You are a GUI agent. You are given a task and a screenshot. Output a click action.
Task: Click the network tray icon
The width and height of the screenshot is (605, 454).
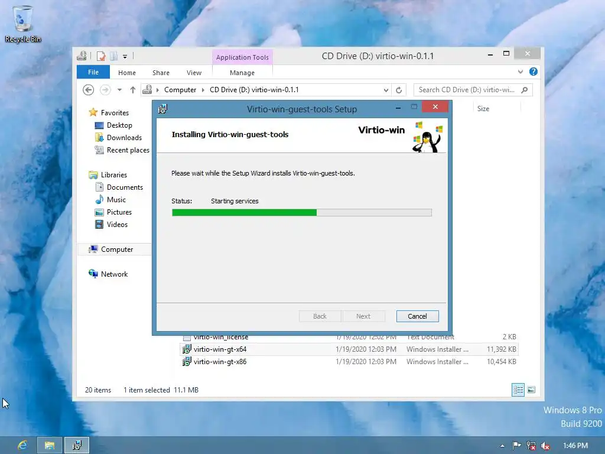(x=531, y=446)
